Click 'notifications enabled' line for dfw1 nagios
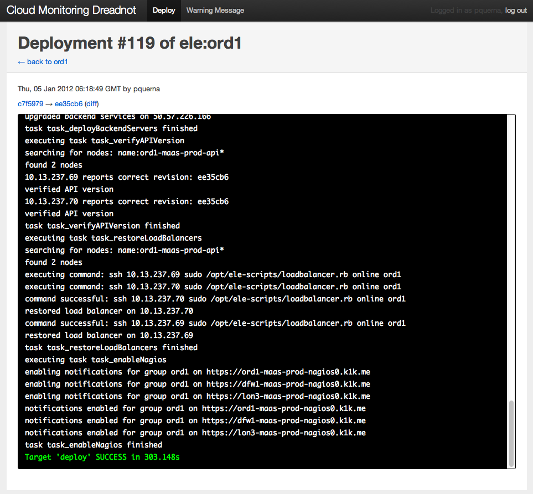The image size is (533, 494). 195,420
